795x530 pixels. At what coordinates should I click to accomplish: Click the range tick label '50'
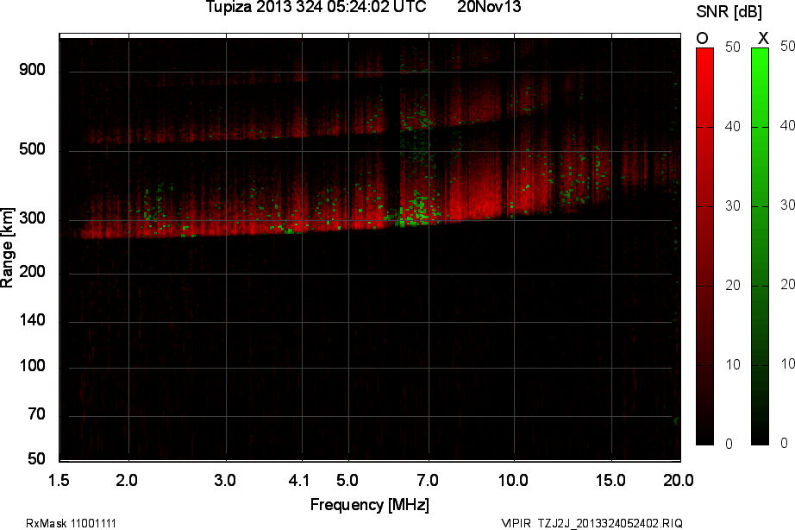pos(36,458)
